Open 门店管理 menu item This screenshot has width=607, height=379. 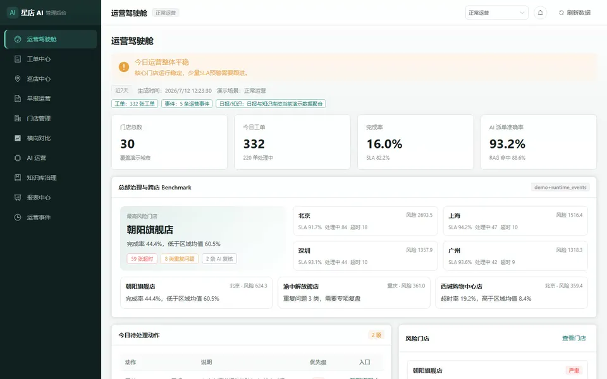(51, 118)
